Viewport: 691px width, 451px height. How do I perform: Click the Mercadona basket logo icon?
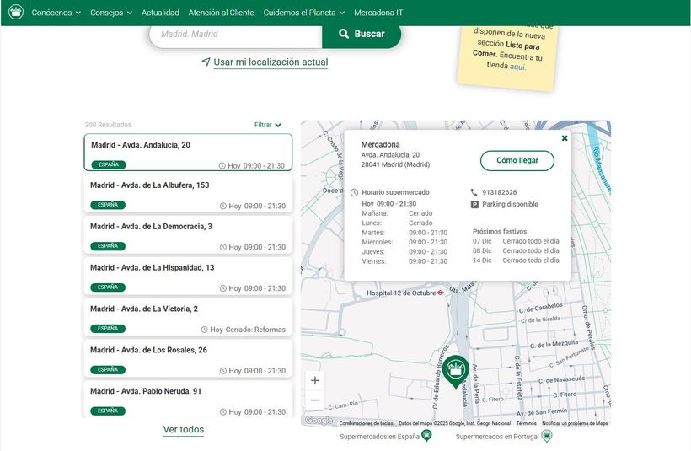pyautogui.click(x=15, y=13)
